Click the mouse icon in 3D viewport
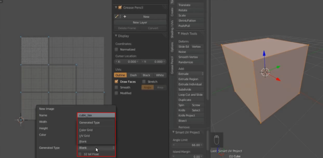This screenshot has width=323, height=158. click(x=216, y=140)
